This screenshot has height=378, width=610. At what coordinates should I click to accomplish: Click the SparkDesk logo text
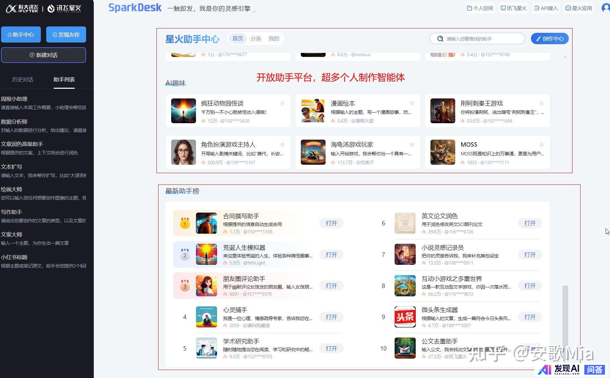(x=135, y=8)
